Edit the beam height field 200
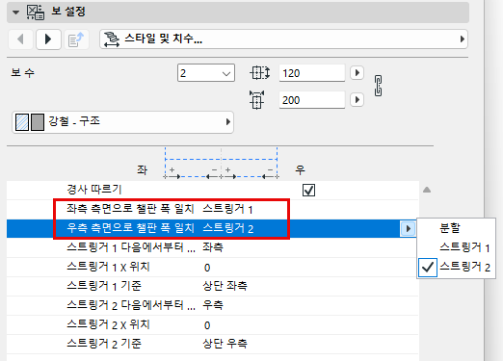This screenshot has height=361, width=503. [x=312, y=100]
